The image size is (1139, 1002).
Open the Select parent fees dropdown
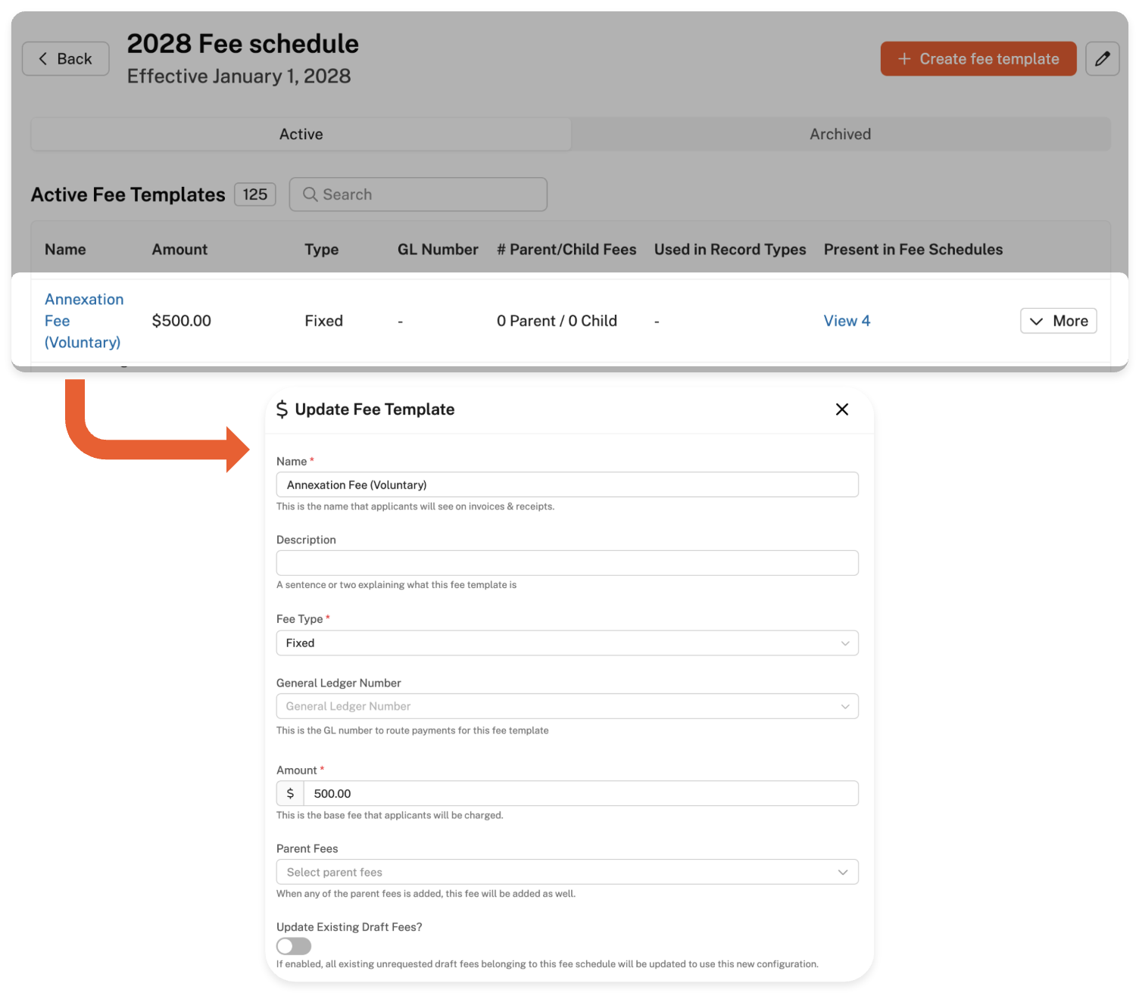(566, 872)
